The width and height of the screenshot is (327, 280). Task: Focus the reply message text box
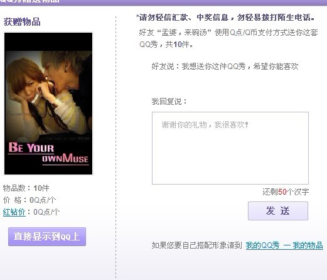tap(230, 148)
